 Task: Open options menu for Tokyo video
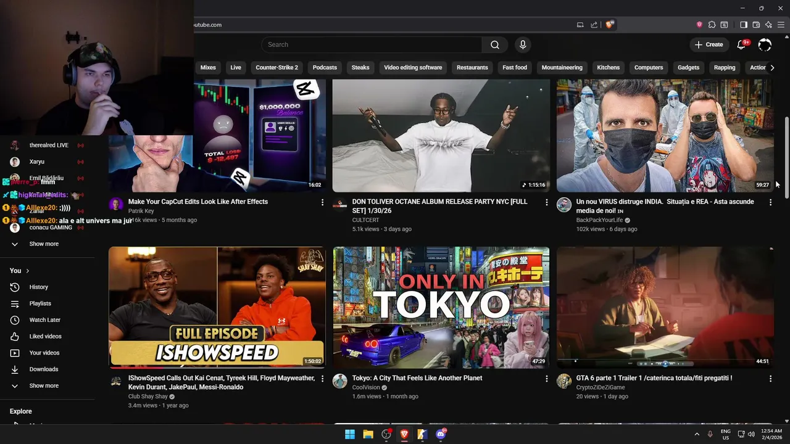click(546, 379)
